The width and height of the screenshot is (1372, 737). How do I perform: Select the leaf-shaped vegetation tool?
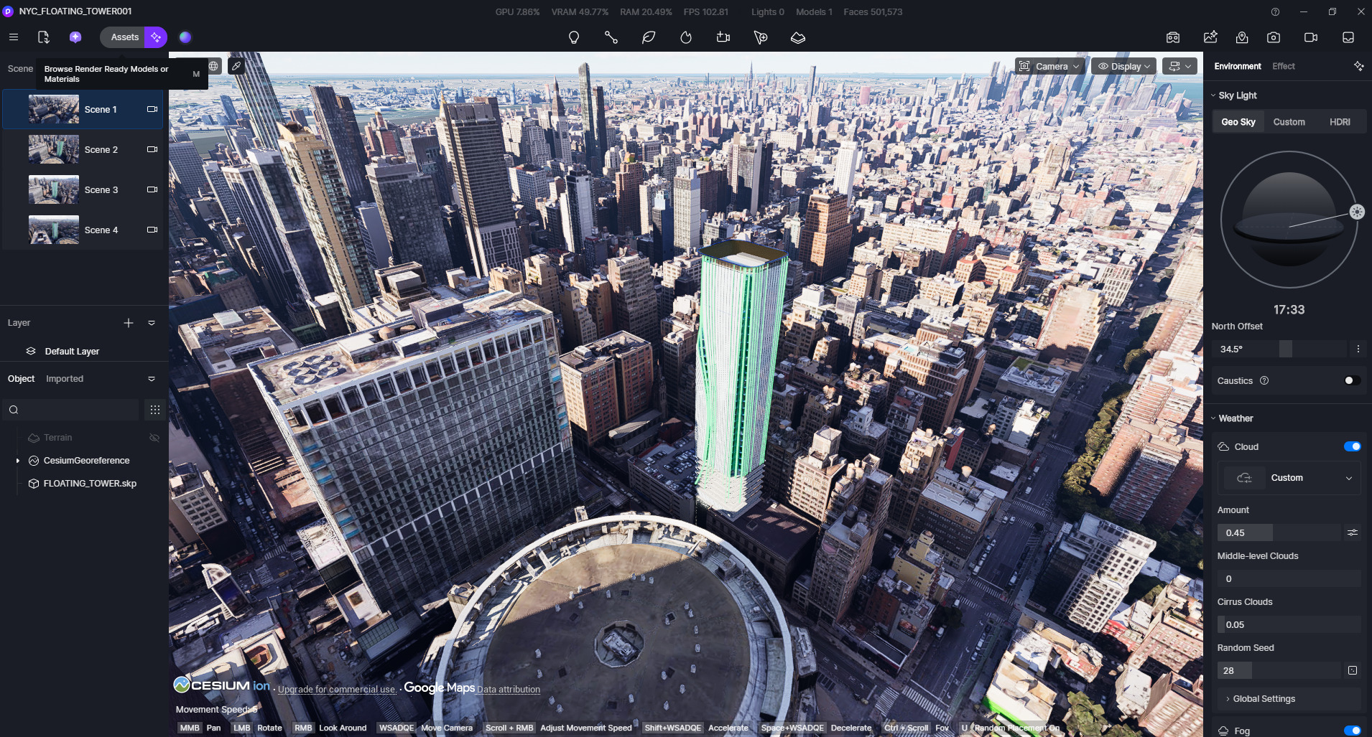[x=648, y=37]
